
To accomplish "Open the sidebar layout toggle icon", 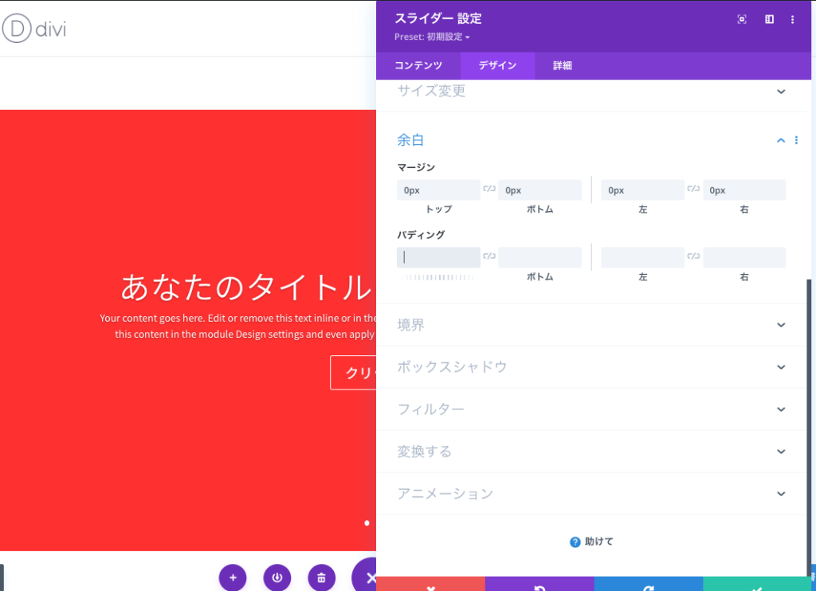I will pos(769,19).
